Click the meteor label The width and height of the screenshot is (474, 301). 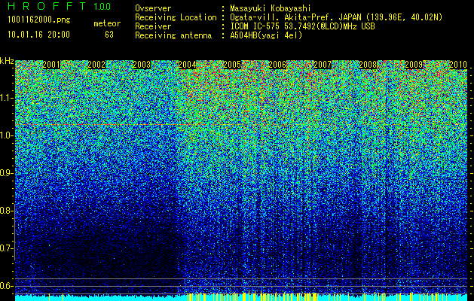tap(107, 23)
